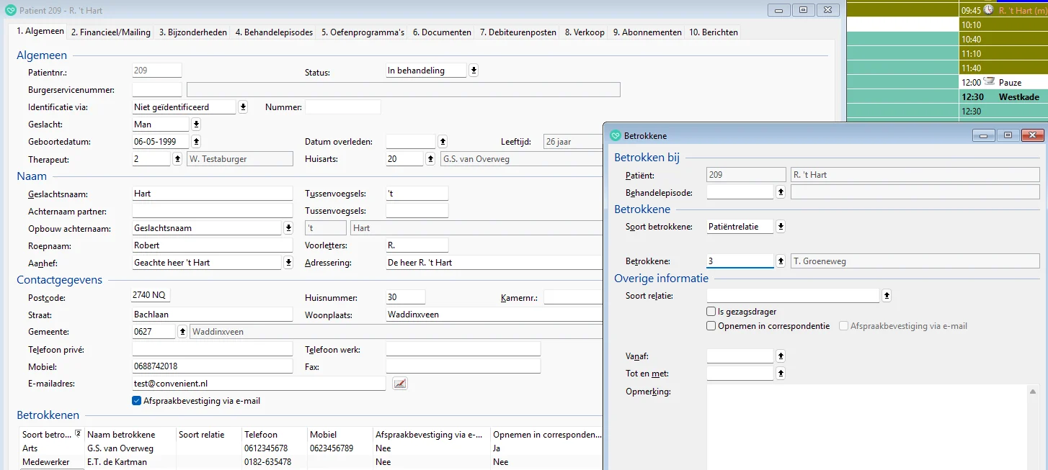Open the Soort betrokkene dropdown
Screen dimensions: 1048x470
coord(780,227)
